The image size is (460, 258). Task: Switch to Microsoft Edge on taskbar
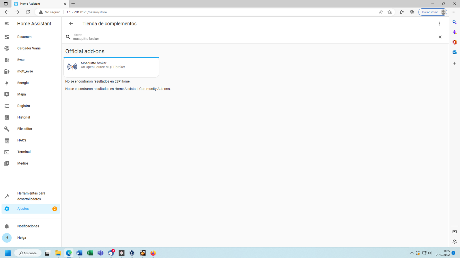(69, 253)
